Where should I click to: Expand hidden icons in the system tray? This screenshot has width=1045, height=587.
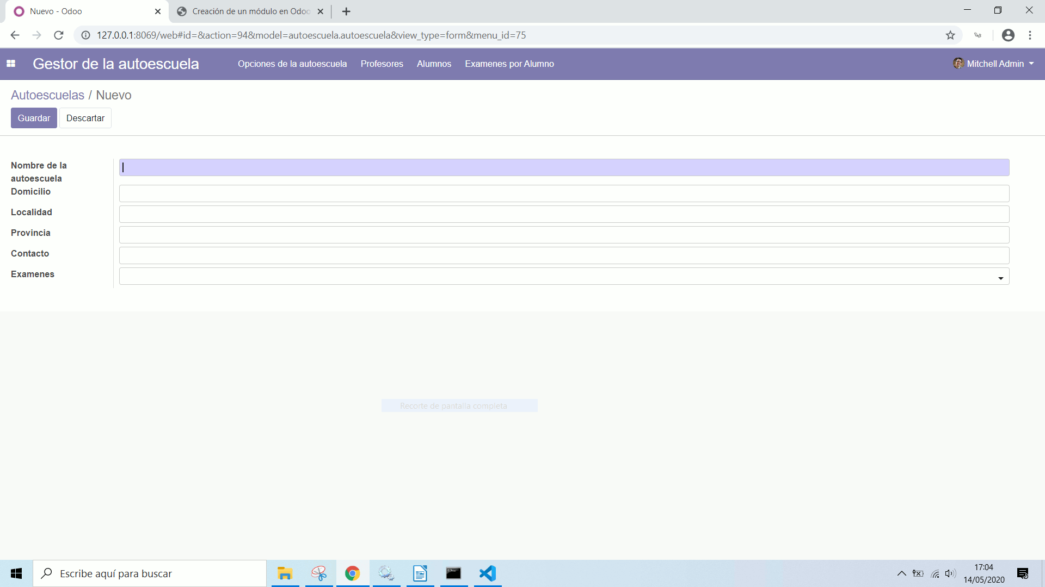click(901, 573)
